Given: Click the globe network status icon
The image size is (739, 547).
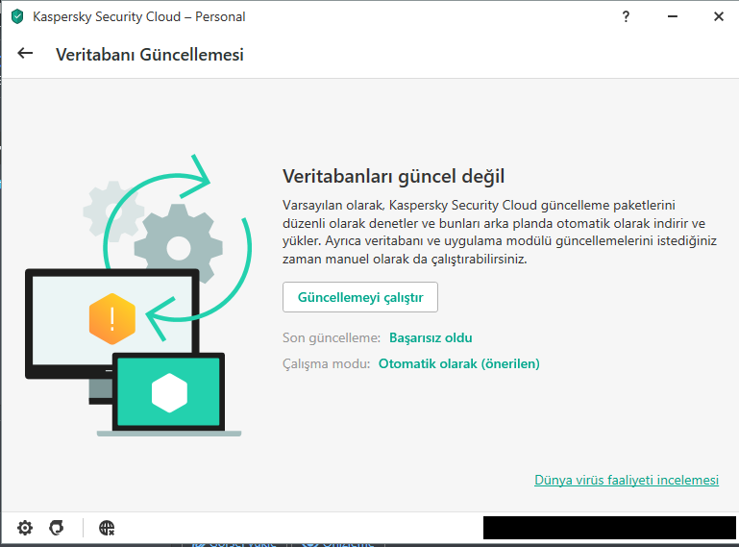Looking at the screenshot, I should [107, 528].
